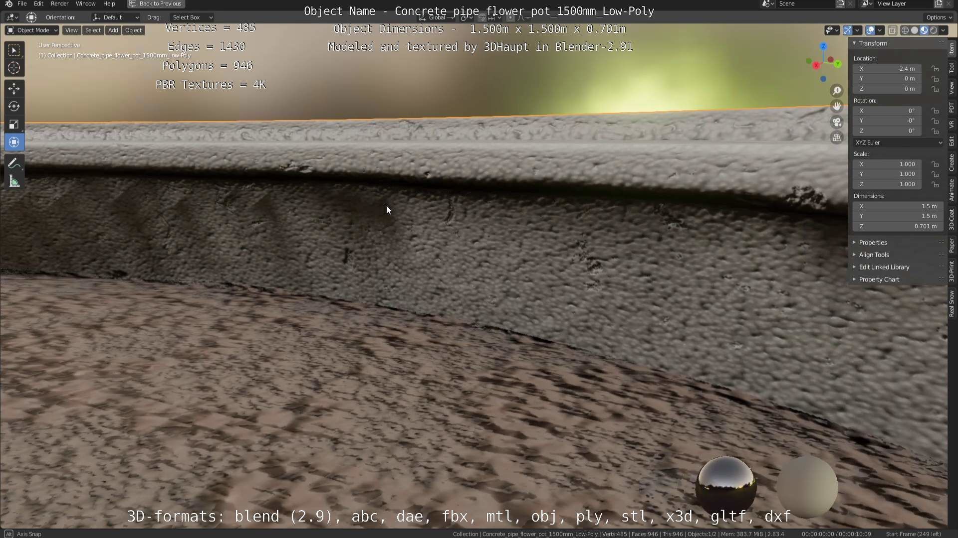958x538 pixels.
Task: Select the Rotate tool
Action: point(14,107)
